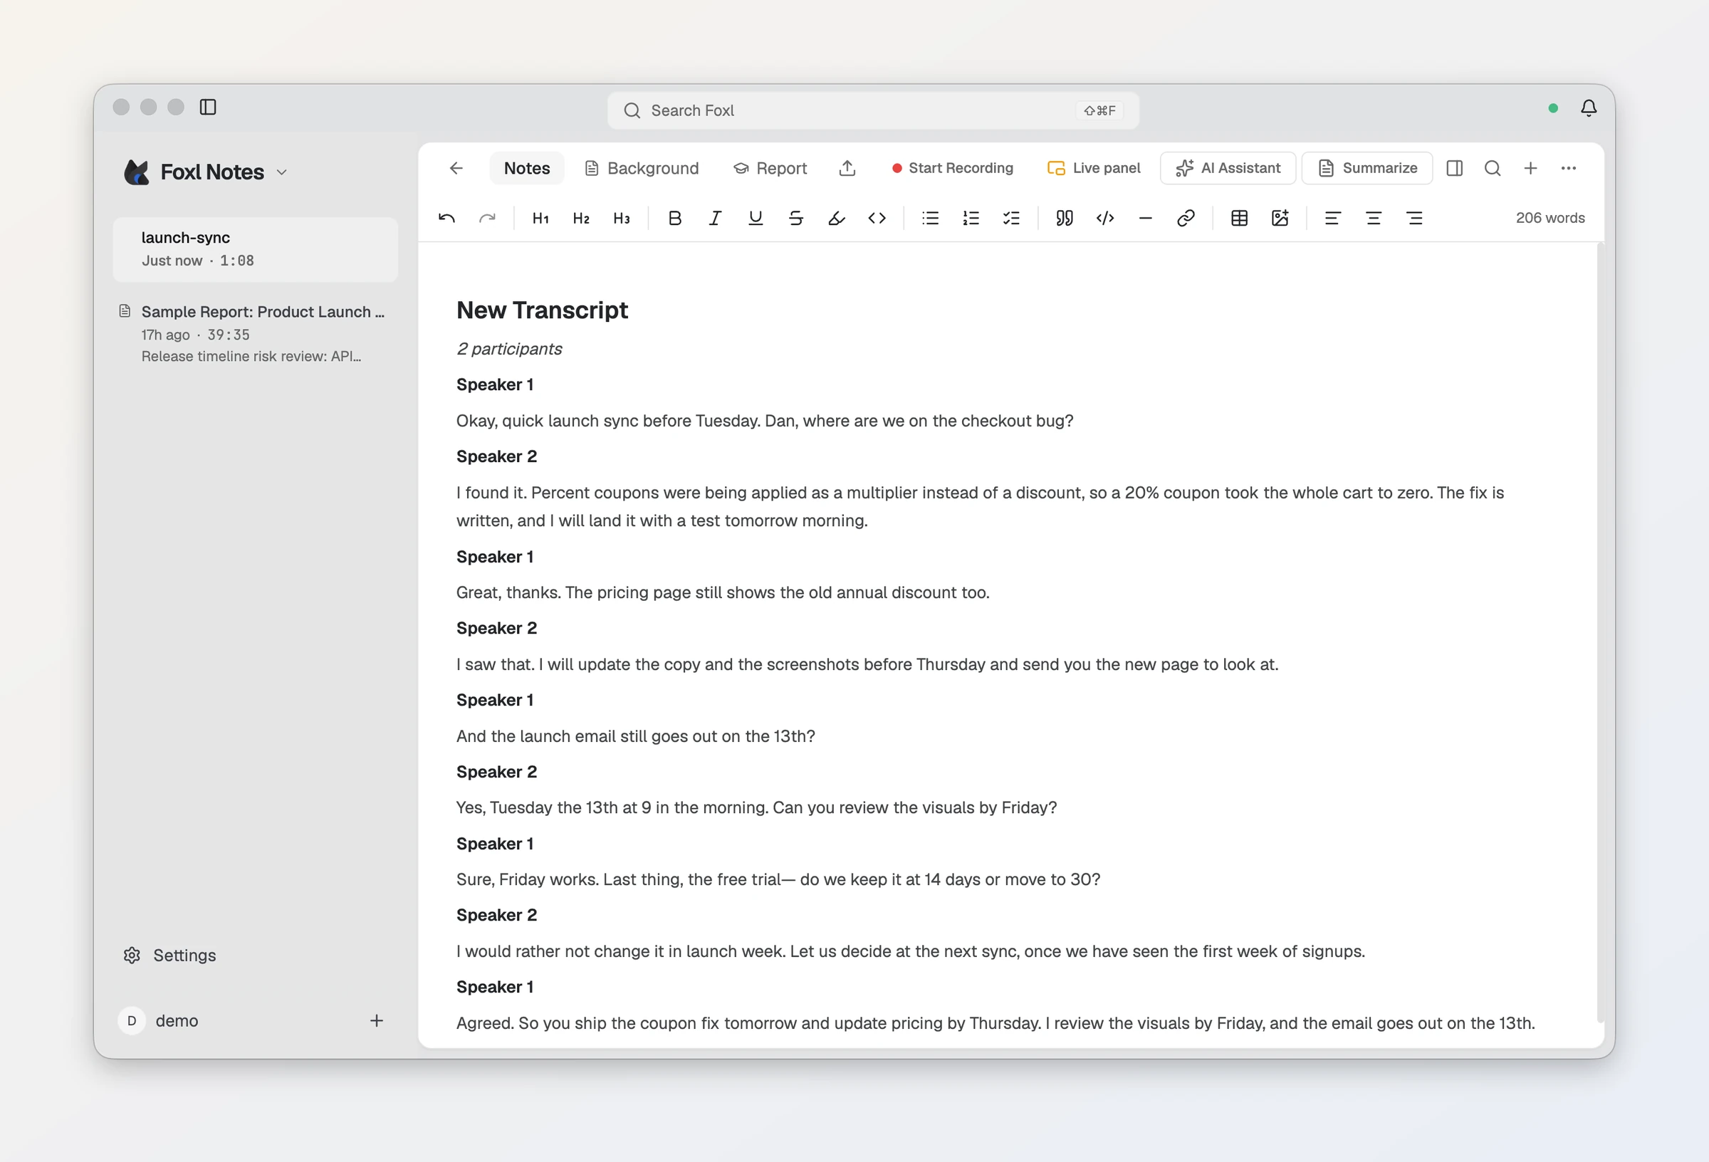Insert a block quote

(x=1064, y=218)
